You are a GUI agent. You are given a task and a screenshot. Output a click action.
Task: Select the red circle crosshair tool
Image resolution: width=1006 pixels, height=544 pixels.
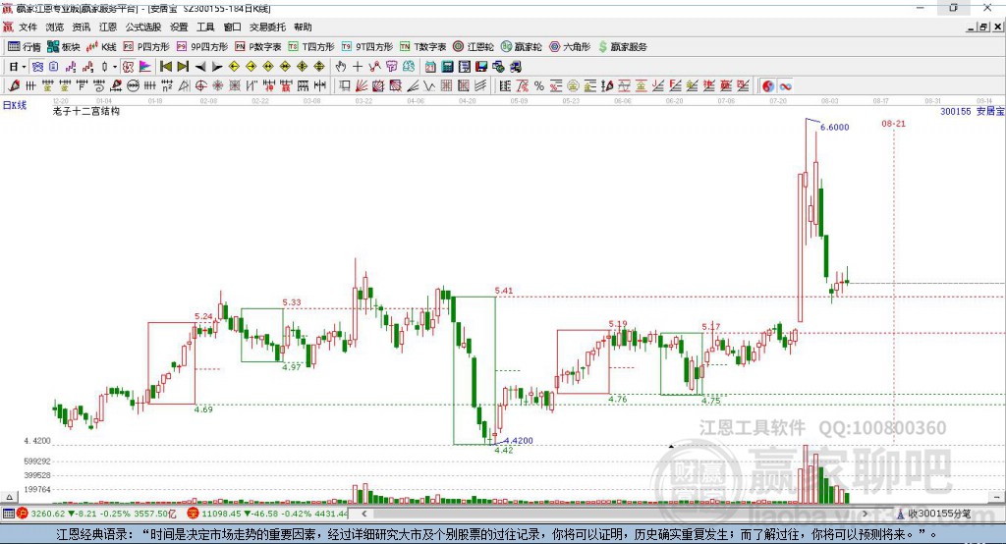tap(200, 86)
